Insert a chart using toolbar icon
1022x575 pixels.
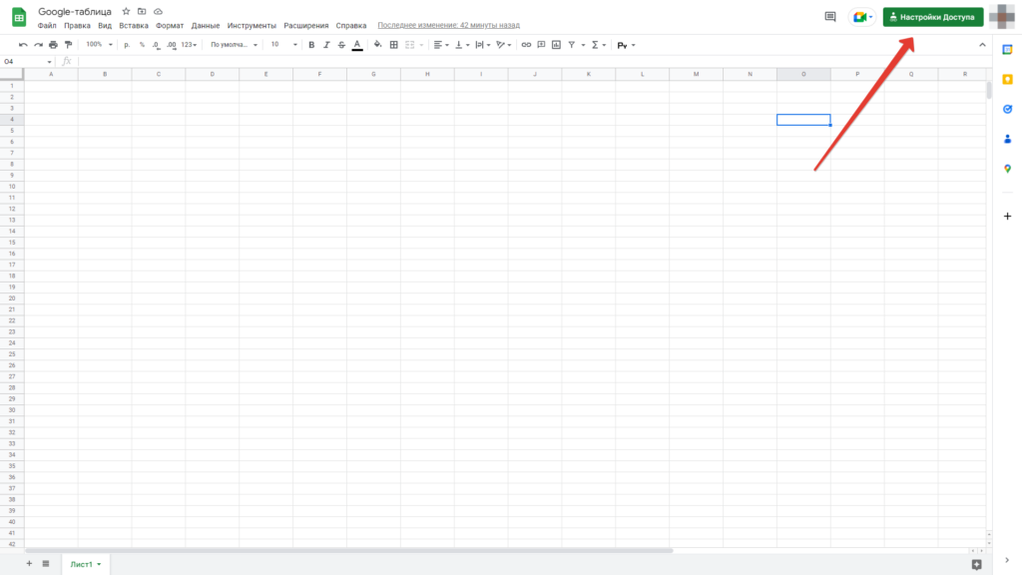tap(556, 45)
